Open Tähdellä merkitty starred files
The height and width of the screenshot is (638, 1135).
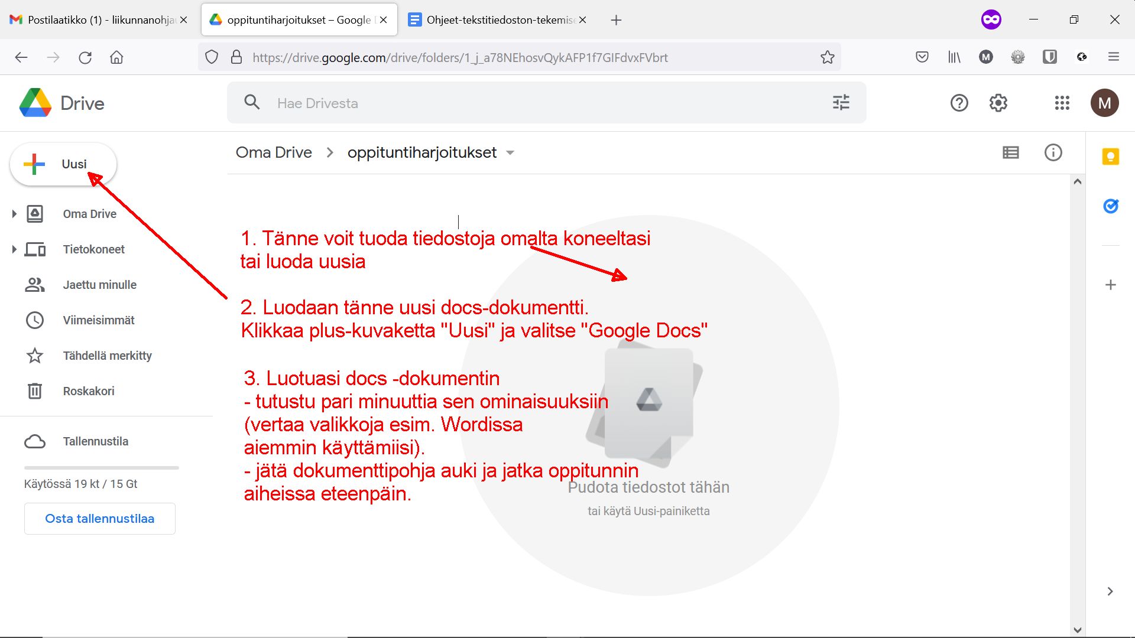(x=107, y=356)
